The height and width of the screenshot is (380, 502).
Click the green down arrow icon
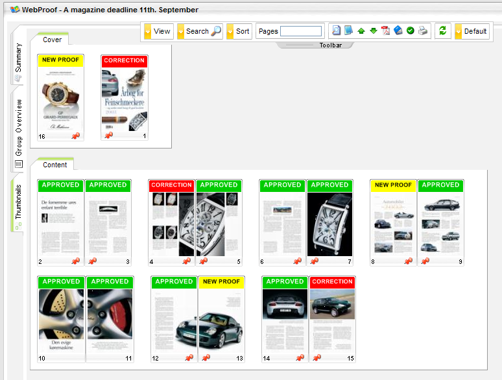click(373, 31)
